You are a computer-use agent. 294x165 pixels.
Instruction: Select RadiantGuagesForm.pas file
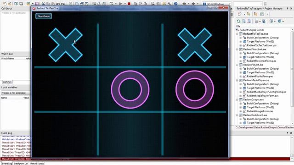pos(260,111)
